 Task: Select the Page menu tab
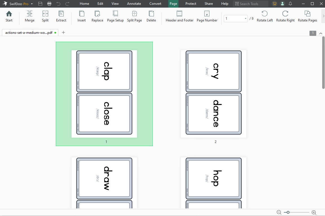click(x=173, y=4)
